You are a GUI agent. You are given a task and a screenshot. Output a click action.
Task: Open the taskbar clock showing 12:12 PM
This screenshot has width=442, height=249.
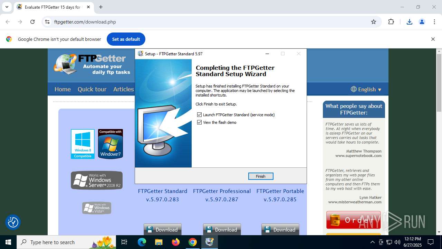412,242
